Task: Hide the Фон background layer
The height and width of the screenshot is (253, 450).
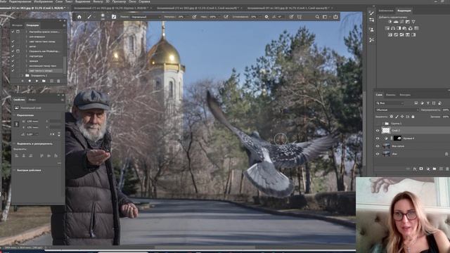Action: pyautogui.click(x=378, y=154)
